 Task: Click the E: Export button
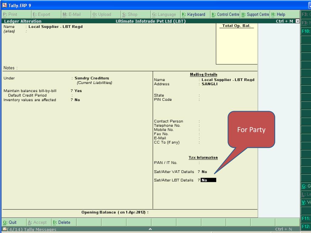46,15
